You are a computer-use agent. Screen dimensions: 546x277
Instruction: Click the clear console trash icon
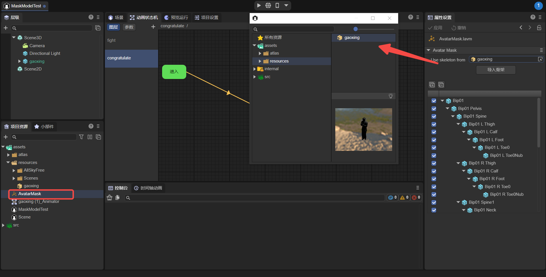tap(109, 198)
